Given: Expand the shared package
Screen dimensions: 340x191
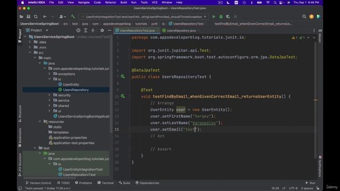Looking at the screenshot, I should pyautogui.click(x=49, y=106).
